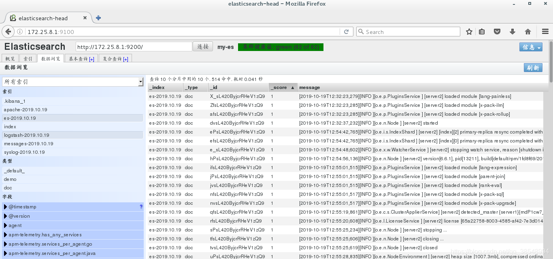The width and height of the screenshot is (553, 259).
Task: Sort by the _index column header
Action: (165, 87)
